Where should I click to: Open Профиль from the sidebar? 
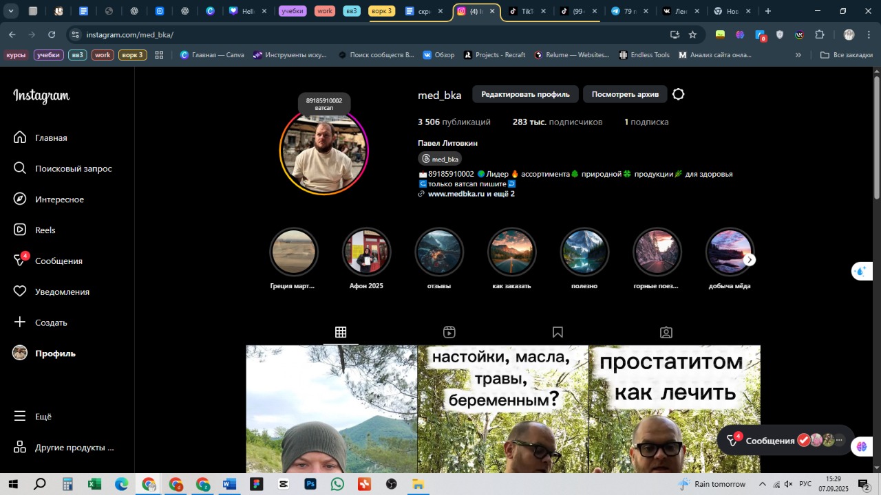point(45,353)
